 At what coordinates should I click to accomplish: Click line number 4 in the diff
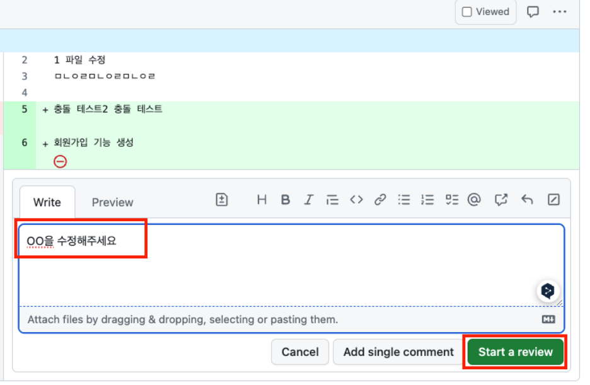tap(25, 93)
